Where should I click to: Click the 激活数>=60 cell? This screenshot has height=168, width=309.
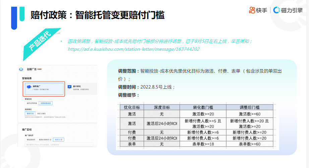click(x=250, y=114)
